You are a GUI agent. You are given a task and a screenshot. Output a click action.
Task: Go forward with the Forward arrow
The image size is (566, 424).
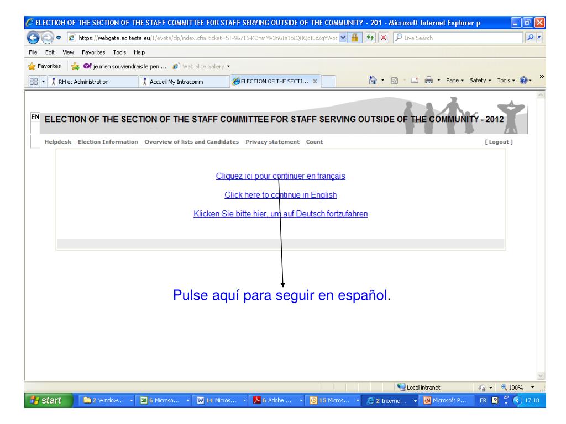47,38
